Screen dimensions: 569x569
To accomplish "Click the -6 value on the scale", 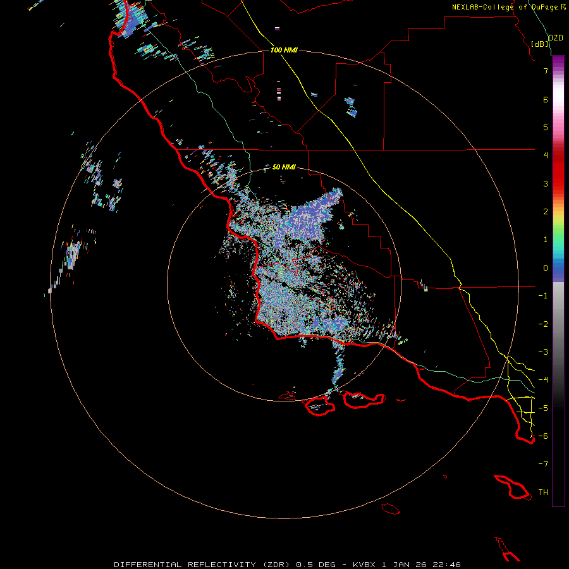I will click(543, 436).
